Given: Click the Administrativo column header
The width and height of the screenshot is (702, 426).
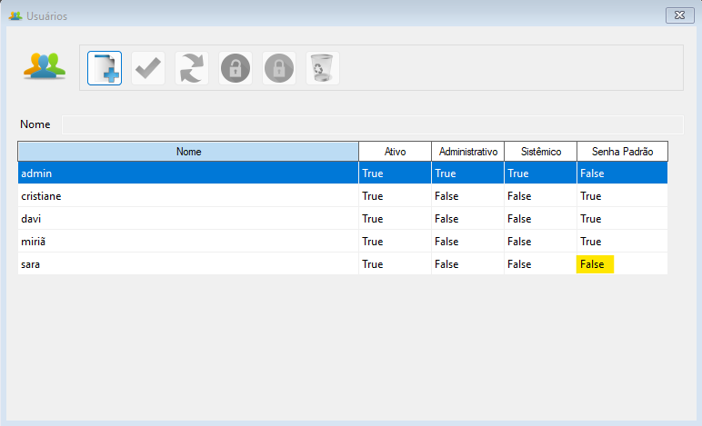Looking at the screenshot, I should coord(467,151).
